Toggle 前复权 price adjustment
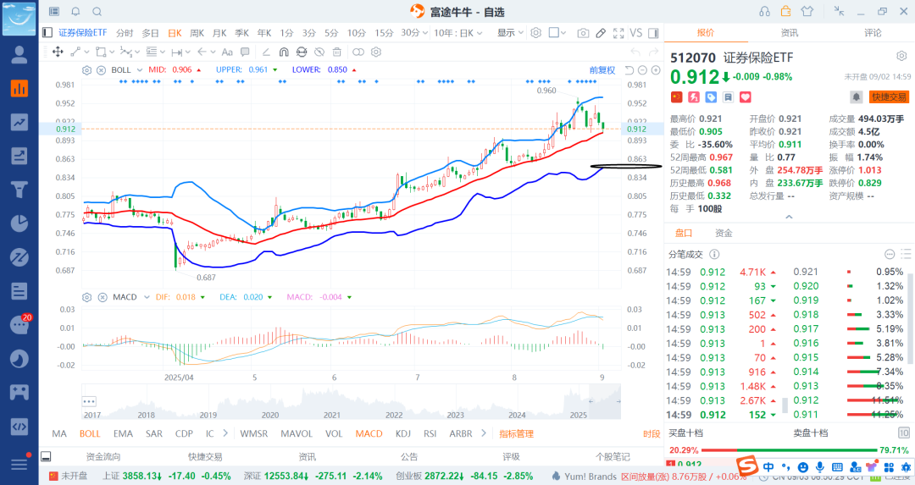915x485 pixels. click(x=602, y=70)
